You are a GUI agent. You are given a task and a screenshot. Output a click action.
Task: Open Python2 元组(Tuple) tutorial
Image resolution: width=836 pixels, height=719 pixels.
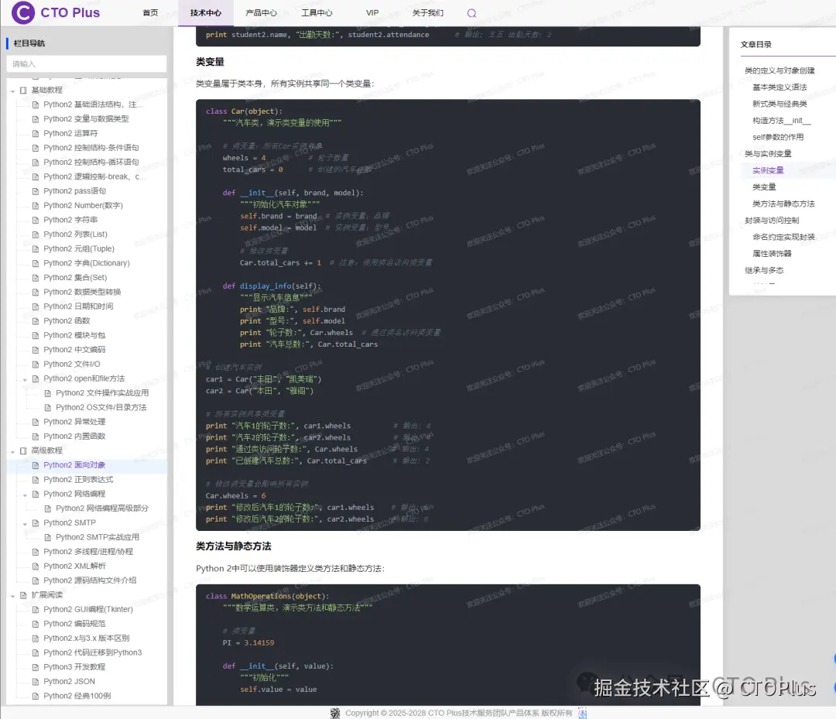[79, 248]
